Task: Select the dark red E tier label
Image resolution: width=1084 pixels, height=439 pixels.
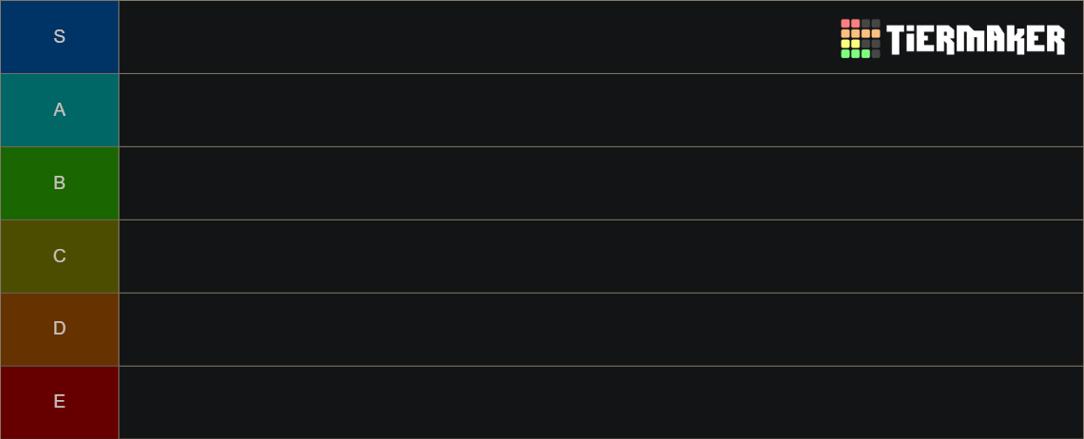Action: coord(60,402)
